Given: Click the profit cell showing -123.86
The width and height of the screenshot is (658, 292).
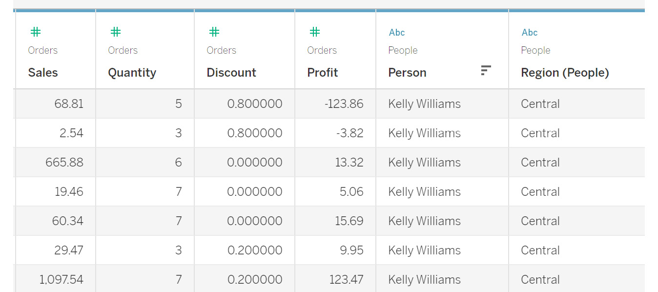Looking at the screenshot, I should [344, 104].
